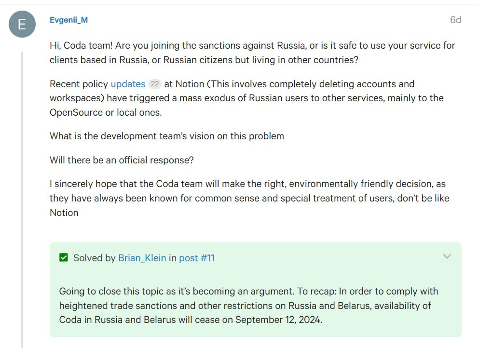Click the gray "E" user avatar
The width and height of the screenshot is (478, 348).
coord(22,24)
